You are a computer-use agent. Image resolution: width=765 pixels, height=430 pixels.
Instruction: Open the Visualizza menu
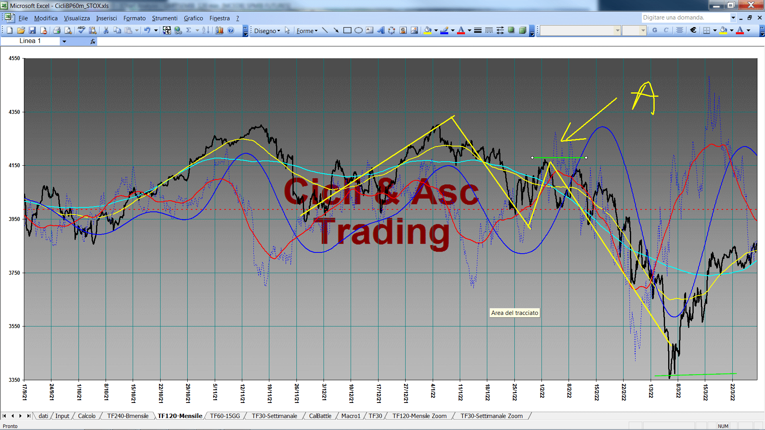tap(77, 18)
